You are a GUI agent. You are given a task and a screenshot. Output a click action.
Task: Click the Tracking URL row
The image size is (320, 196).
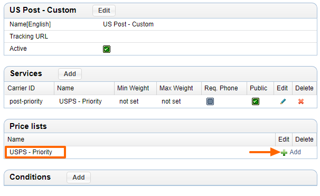(x=161, y=36)
